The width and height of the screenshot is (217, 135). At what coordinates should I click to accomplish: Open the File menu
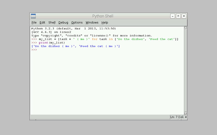pos(34,22)
